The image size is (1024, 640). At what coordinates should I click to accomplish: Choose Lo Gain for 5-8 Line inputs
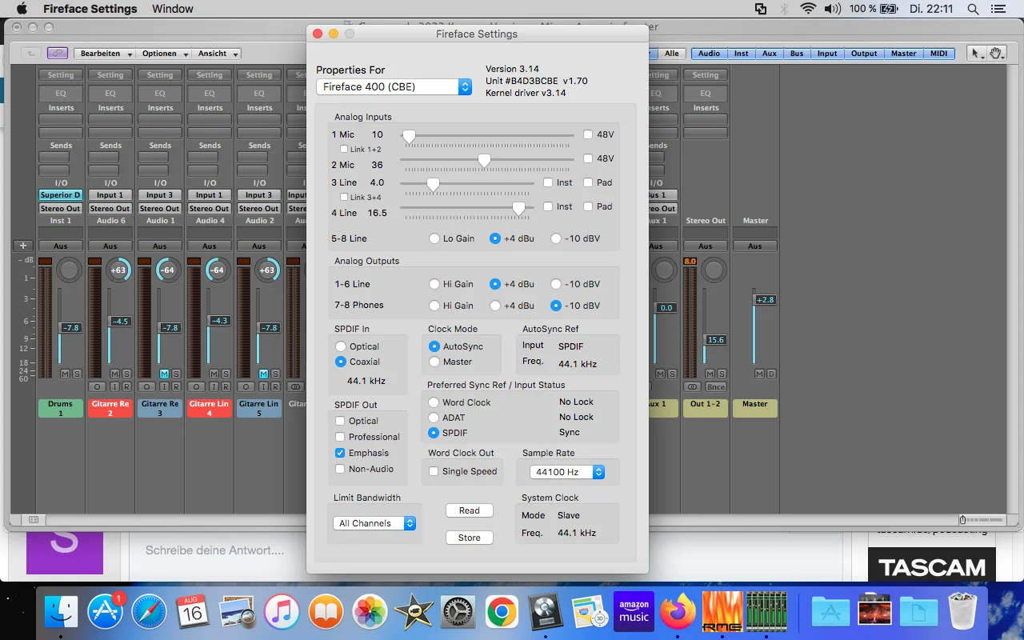434,238
